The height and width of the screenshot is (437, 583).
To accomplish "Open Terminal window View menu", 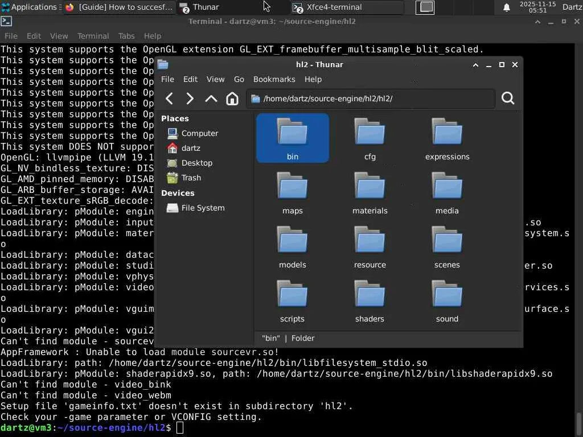I will 59,36.
